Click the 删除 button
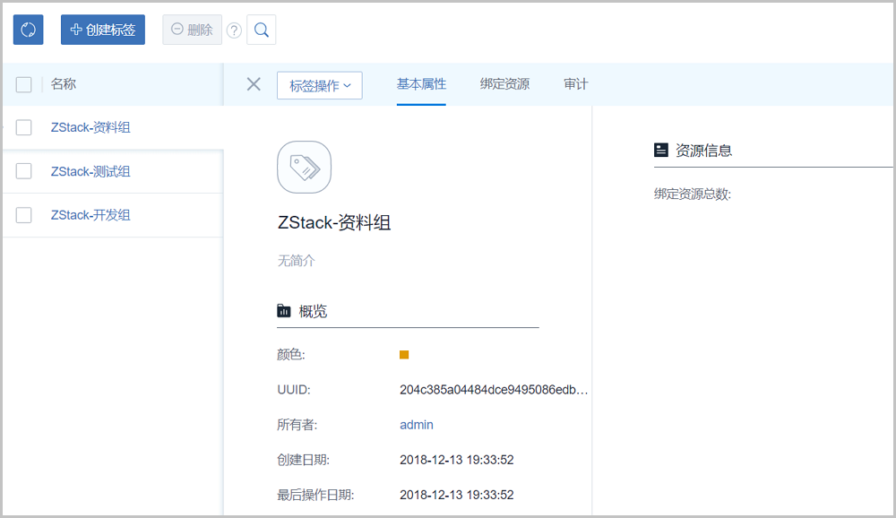The width and height of the screenshot is (896, 518). (x=192, y=30)
